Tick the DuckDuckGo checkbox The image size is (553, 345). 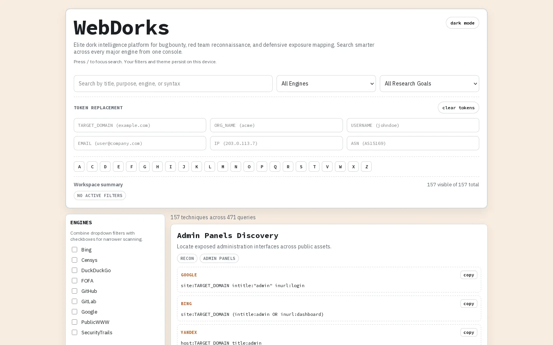click(x=75, y=270)
